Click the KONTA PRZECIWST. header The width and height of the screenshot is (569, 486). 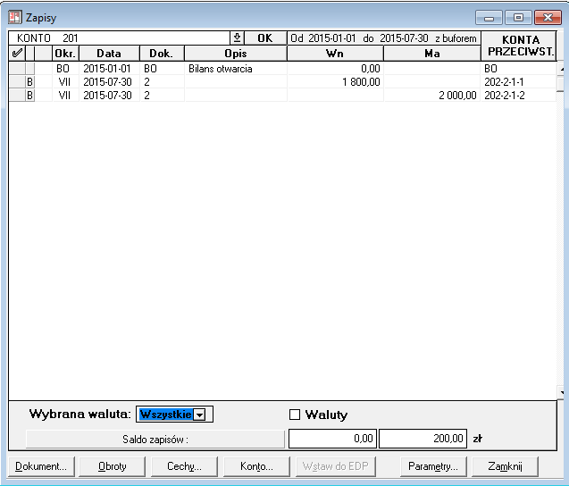click(x=521, y=46)
